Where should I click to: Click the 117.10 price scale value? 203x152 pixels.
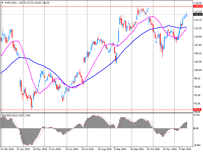(x=198, y=12)
